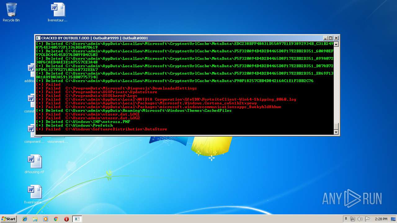
Task: Launch Windows Media Player from taskbar
Action: [46, 219]
